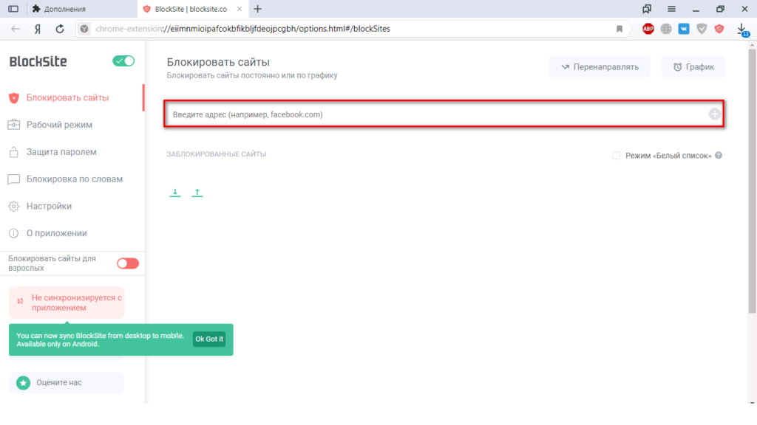
Task: Click the BlockSite logo
Action: (x=38, y=62)
